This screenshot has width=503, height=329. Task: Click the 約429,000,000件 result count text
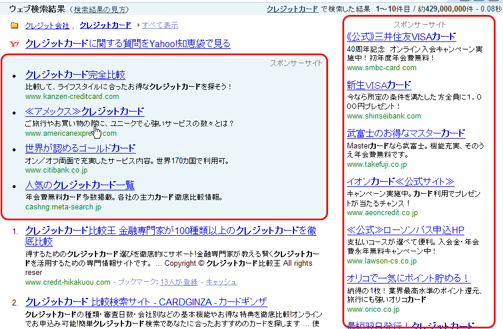[x=445, y=9]
